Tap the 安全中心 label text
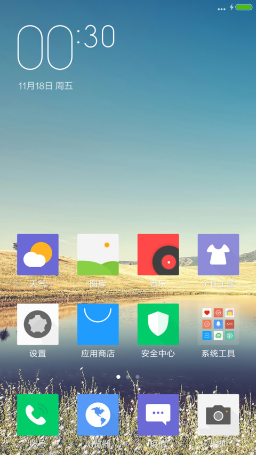The width and height of the screenshot is (256, 455). coord(158,354)
